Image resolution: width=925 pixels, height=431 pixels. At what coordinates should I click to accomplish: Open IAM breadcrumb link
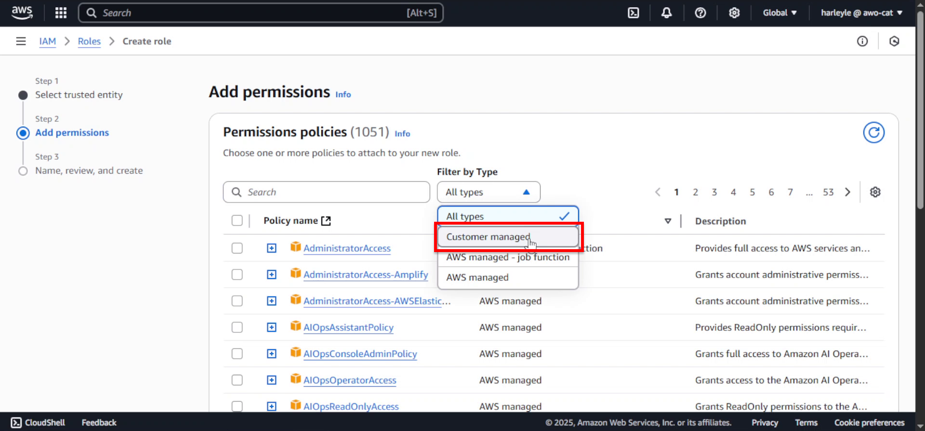tap(47, 41)
